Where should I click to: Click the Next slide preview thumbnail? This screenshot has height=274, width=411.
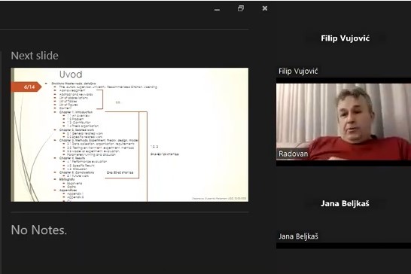pyautogui.click(x=129, y=135)
